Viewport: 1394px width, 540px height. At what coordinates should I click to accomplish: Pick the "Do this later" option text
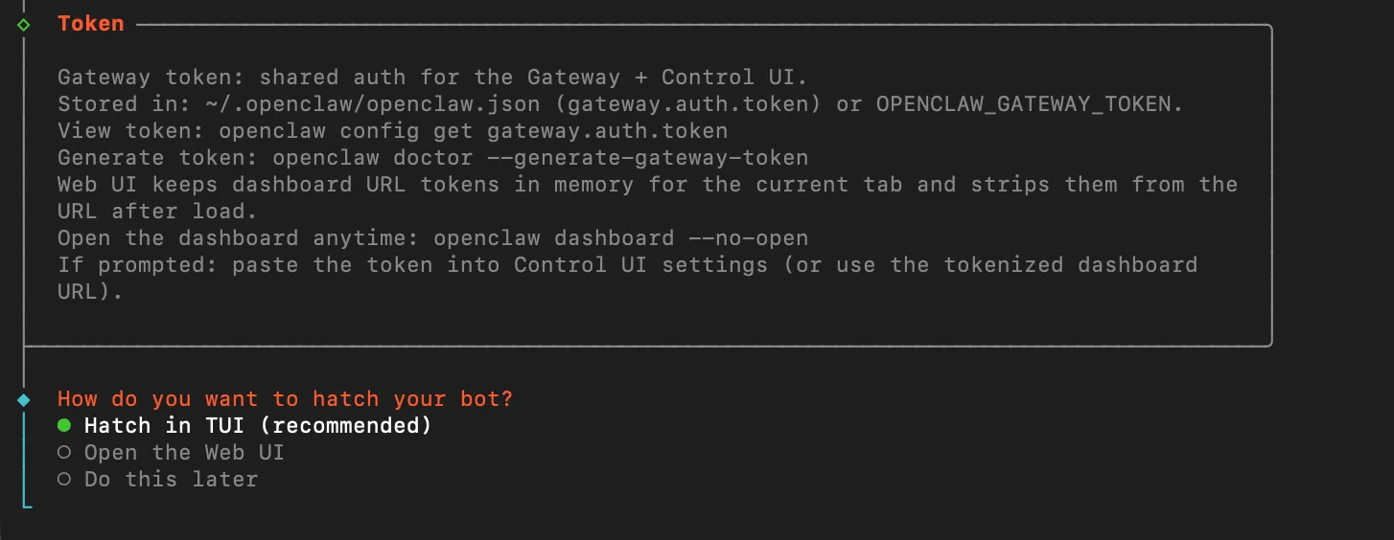point(171,479)
